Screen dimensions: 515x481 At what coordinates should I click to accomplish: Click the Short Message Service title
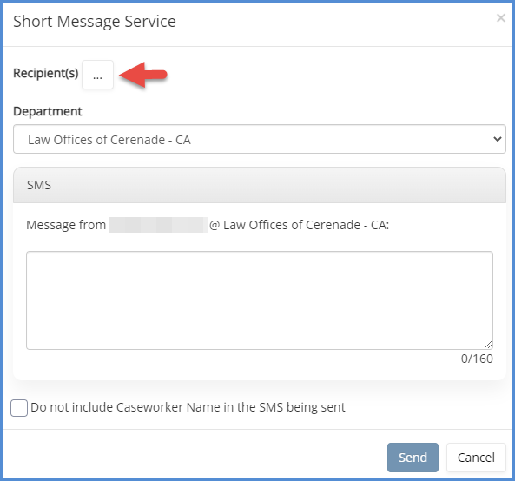[x=95, y=22]
